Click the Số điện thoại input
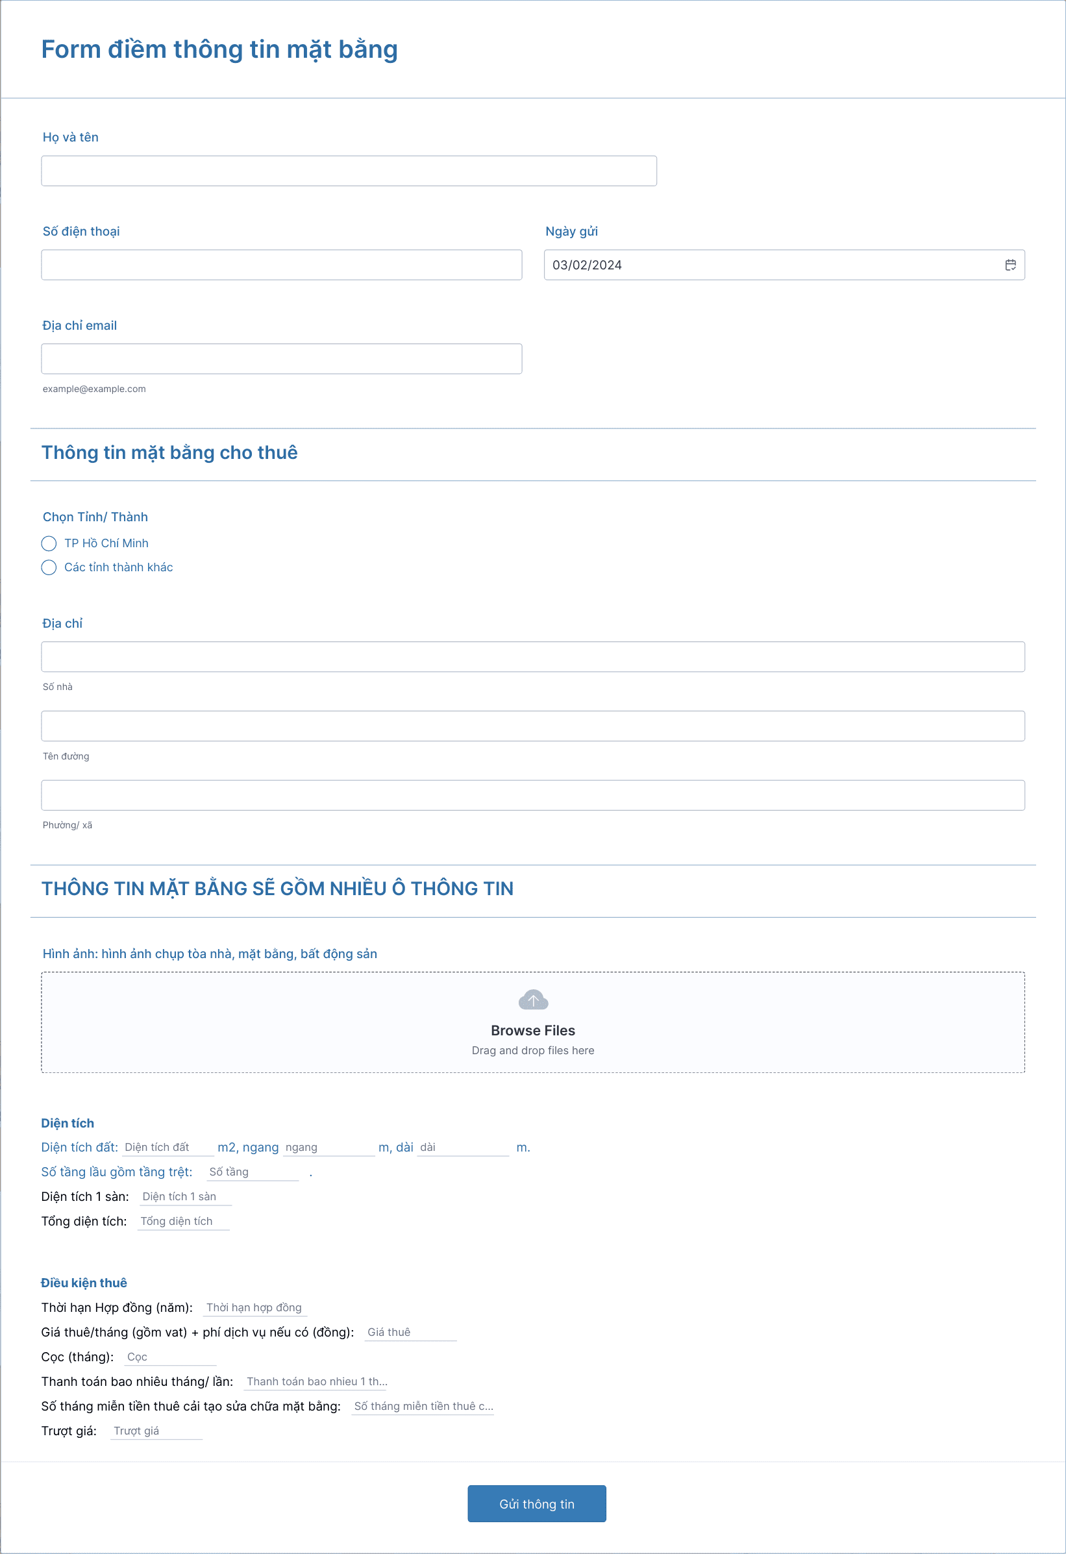This screenshot has height=1554, width=1066. pos(281,265)
